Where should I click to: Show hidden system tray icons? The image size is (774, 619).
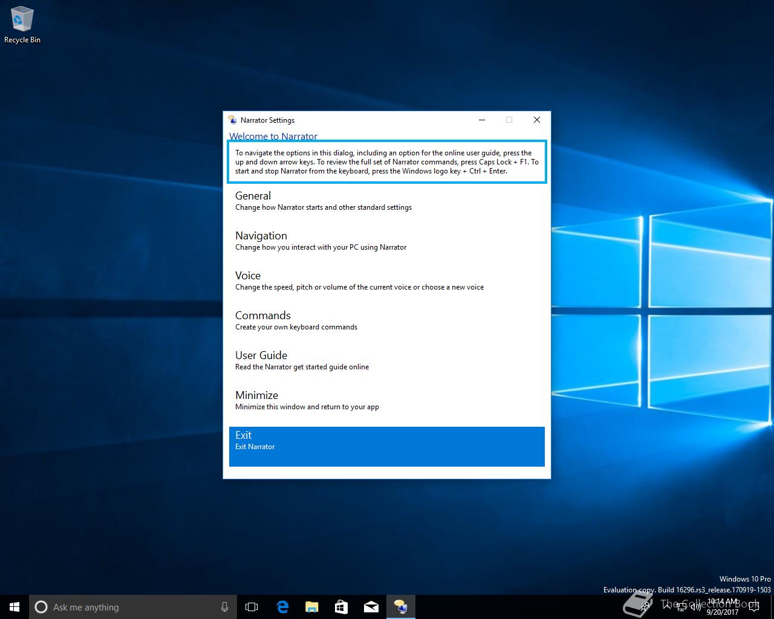[x=667, y=607]
